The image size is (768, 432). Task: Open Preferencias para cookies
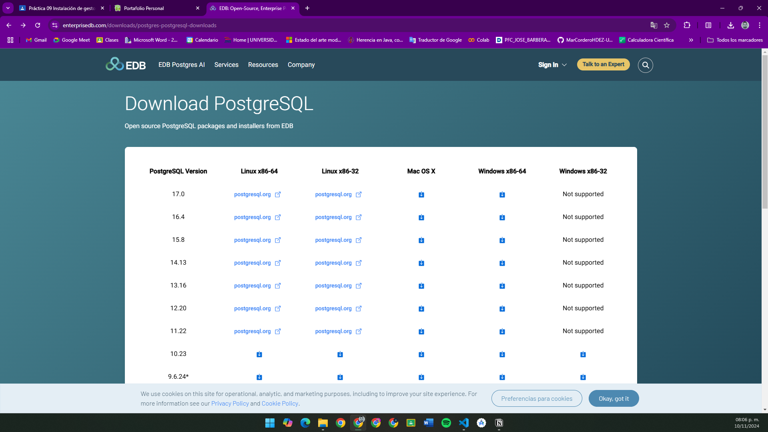click(537, 398)
